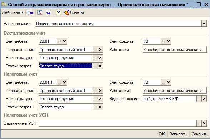Click the refresh/re-read toolbar icon

40,12
